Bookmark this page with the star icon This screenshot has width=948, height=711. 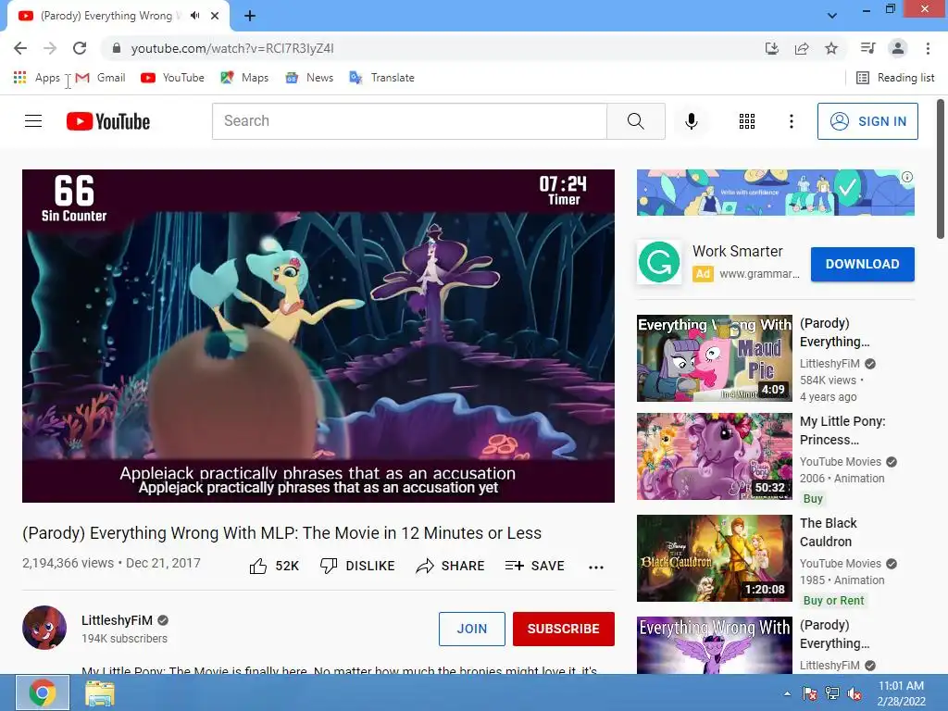[831, 48]
